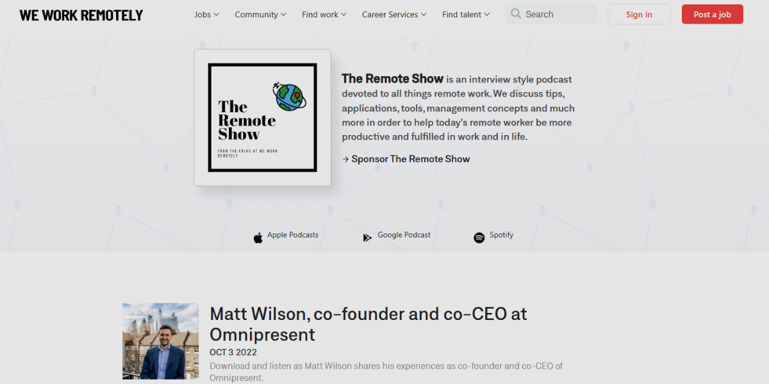Open the Find talent dropdown
This screenshot has width=769, height=384.
(x=466, y=14)
